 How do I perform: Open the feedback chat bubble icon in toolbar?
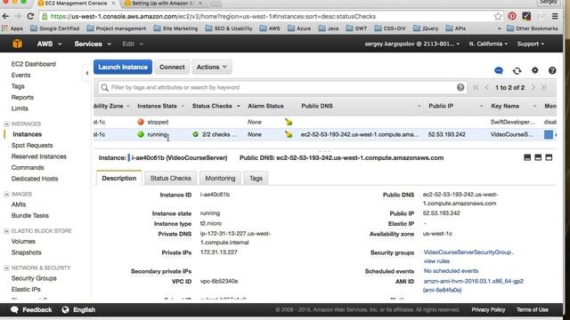click(x=499, y=70)
